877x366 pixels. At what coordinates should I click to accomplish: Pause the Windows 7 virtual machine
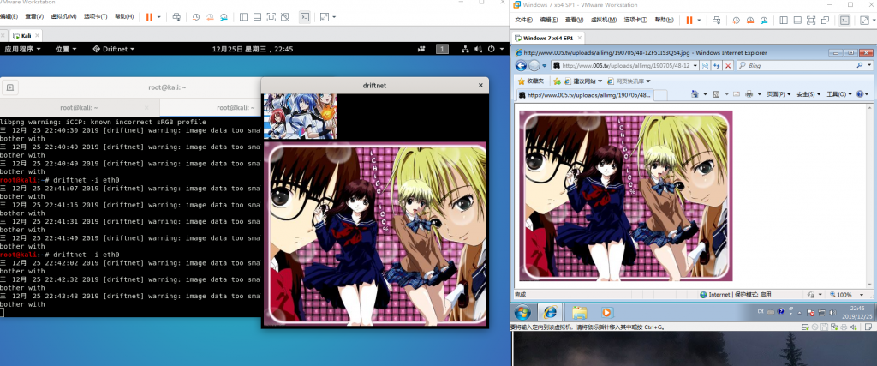pos(689,21)
